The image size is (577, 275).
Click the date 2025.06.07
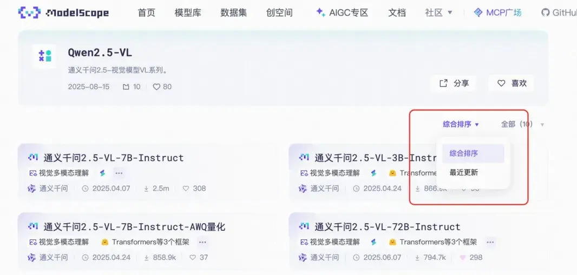coord(382,257)
